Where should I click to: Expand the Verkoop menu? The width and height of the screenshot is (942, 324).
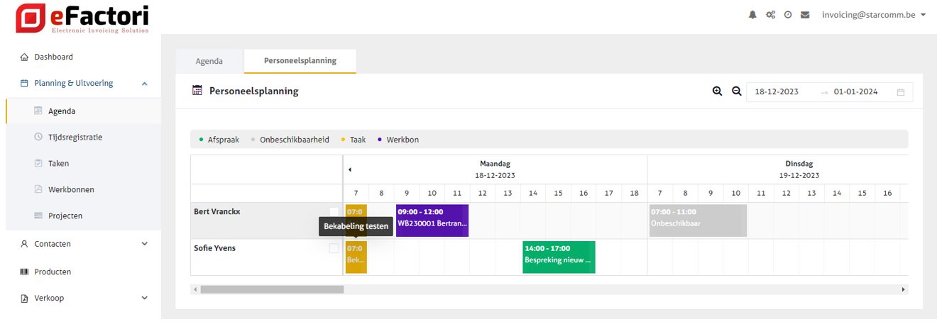pos(145,298)
